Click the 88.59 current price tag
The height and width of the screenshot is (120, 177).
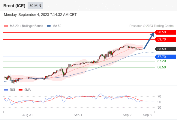pos(165,49)
